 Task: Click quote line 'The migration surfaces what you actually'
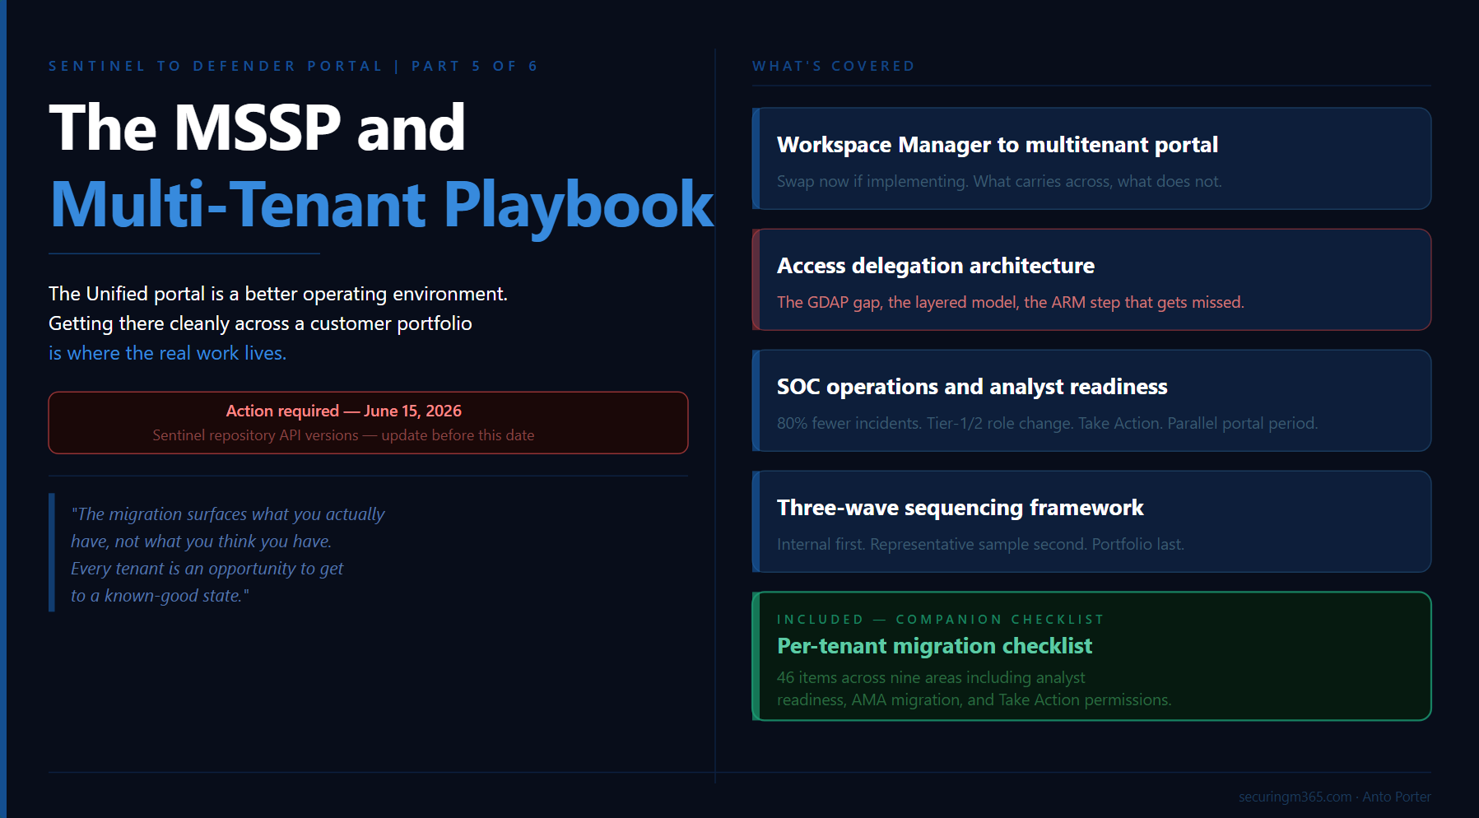(x=228, y=514)
